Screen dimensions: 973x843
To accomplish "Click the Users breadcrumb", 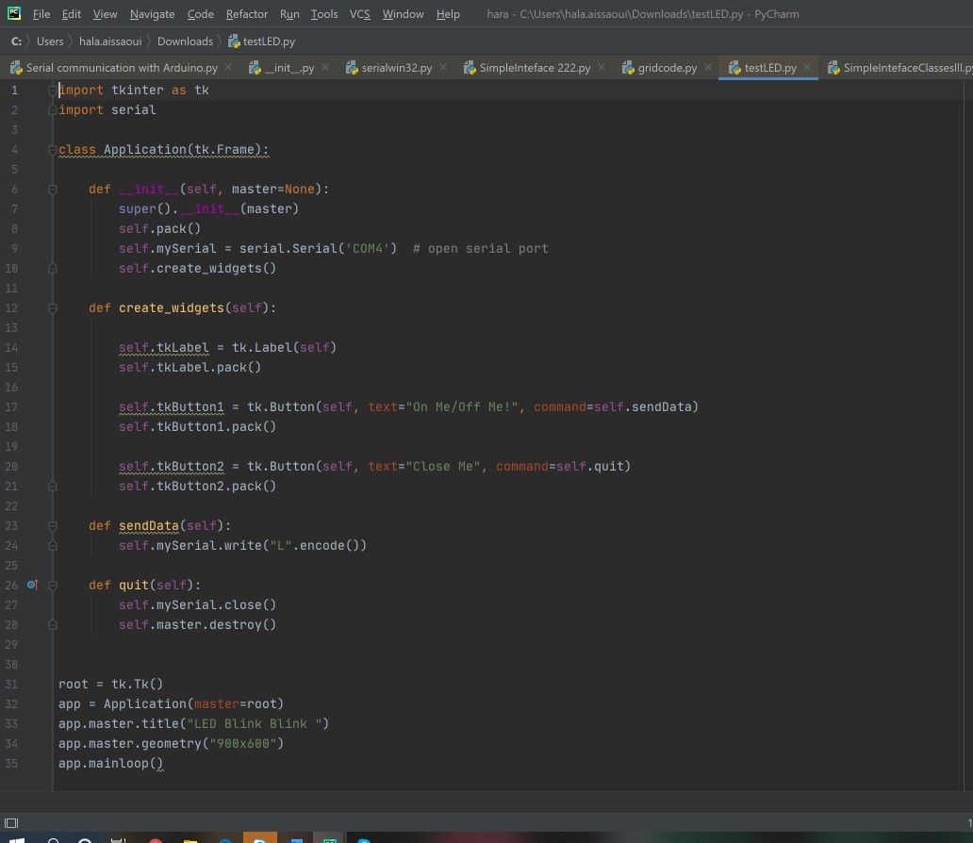I will click(50, 41).
